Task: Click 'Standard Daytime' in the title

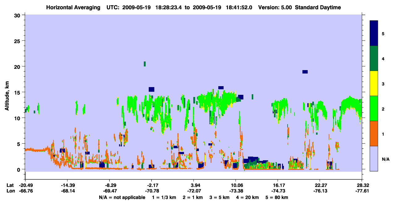Action: point(318,7)
